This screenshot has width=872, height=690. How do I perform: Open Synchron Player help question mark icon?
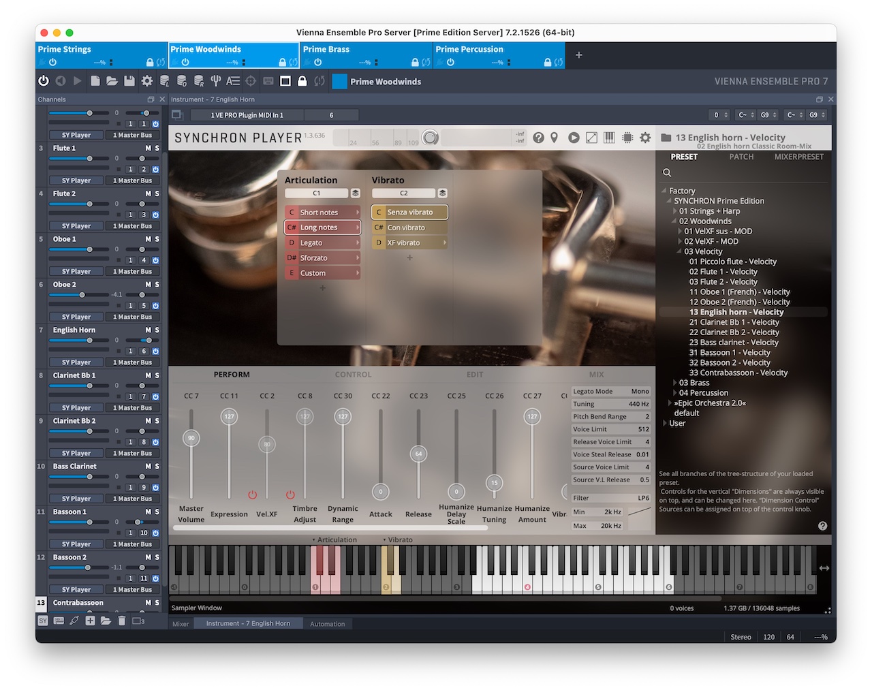(x=538, y=138)
